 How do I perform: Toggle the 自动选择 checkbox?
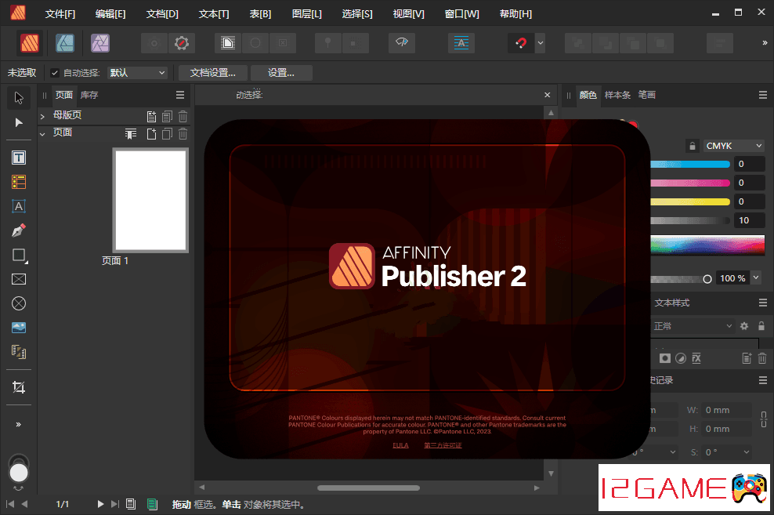pos(55,73)
